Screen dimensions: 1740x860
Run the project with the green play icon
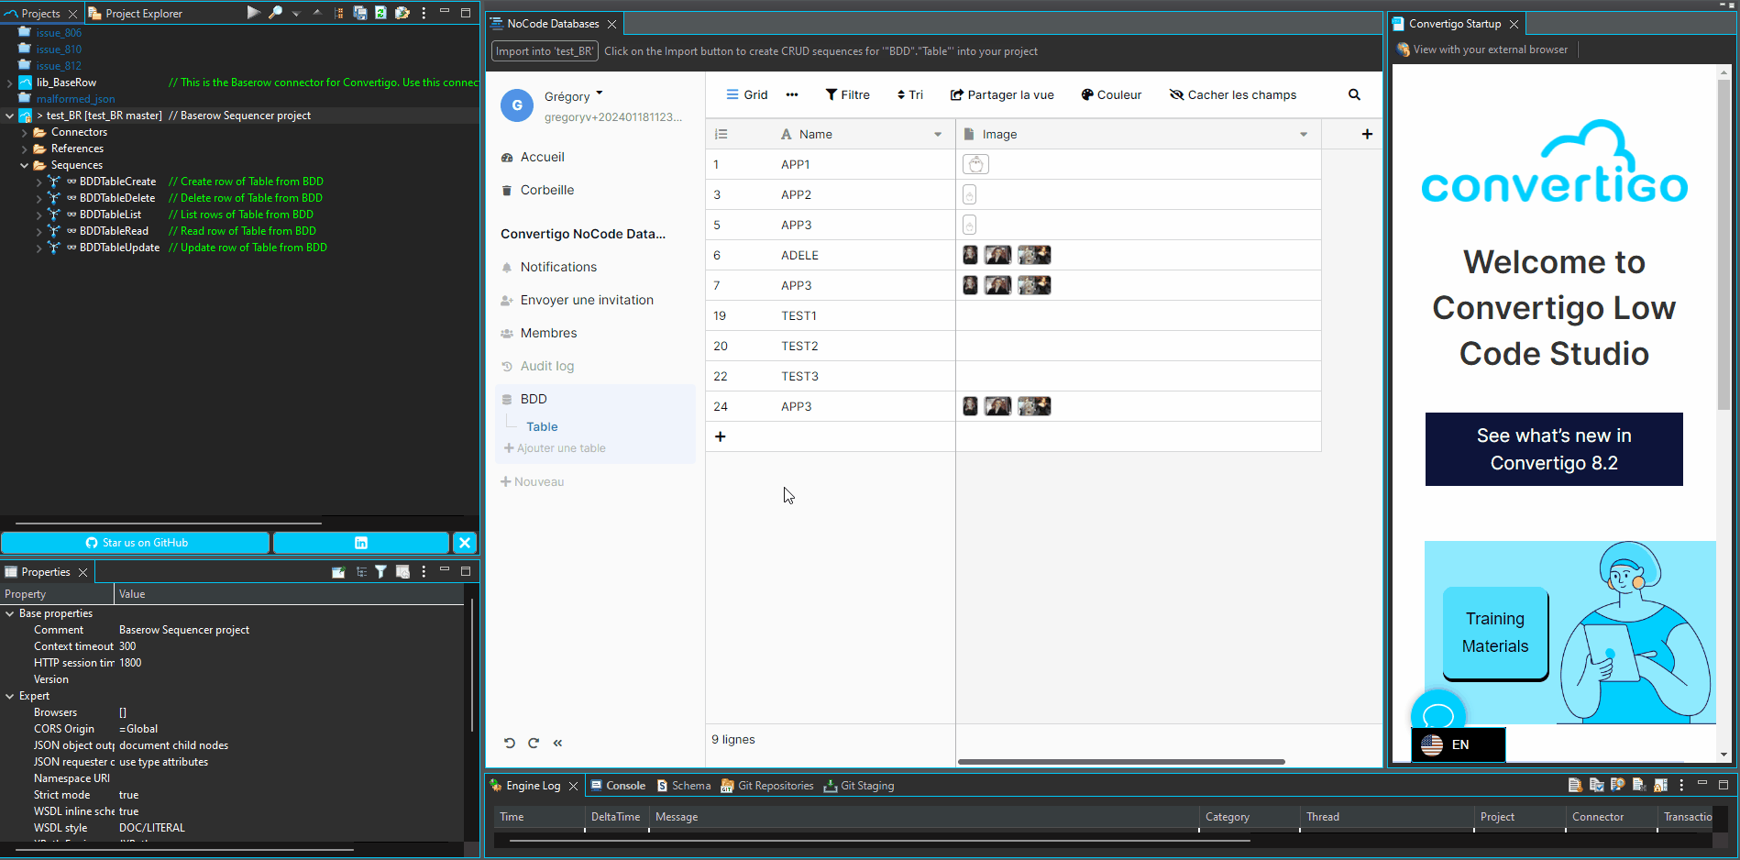pyautogui.click(x=253, y=13)
